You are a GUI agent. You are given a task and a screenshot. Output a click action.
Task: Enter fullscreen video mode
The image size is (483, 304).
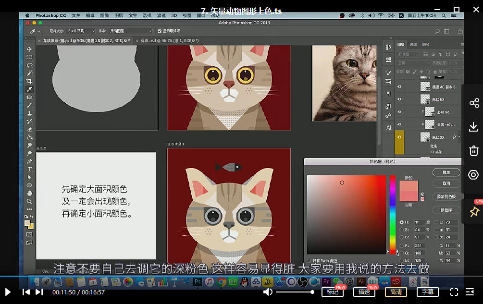tap(454, 292)
